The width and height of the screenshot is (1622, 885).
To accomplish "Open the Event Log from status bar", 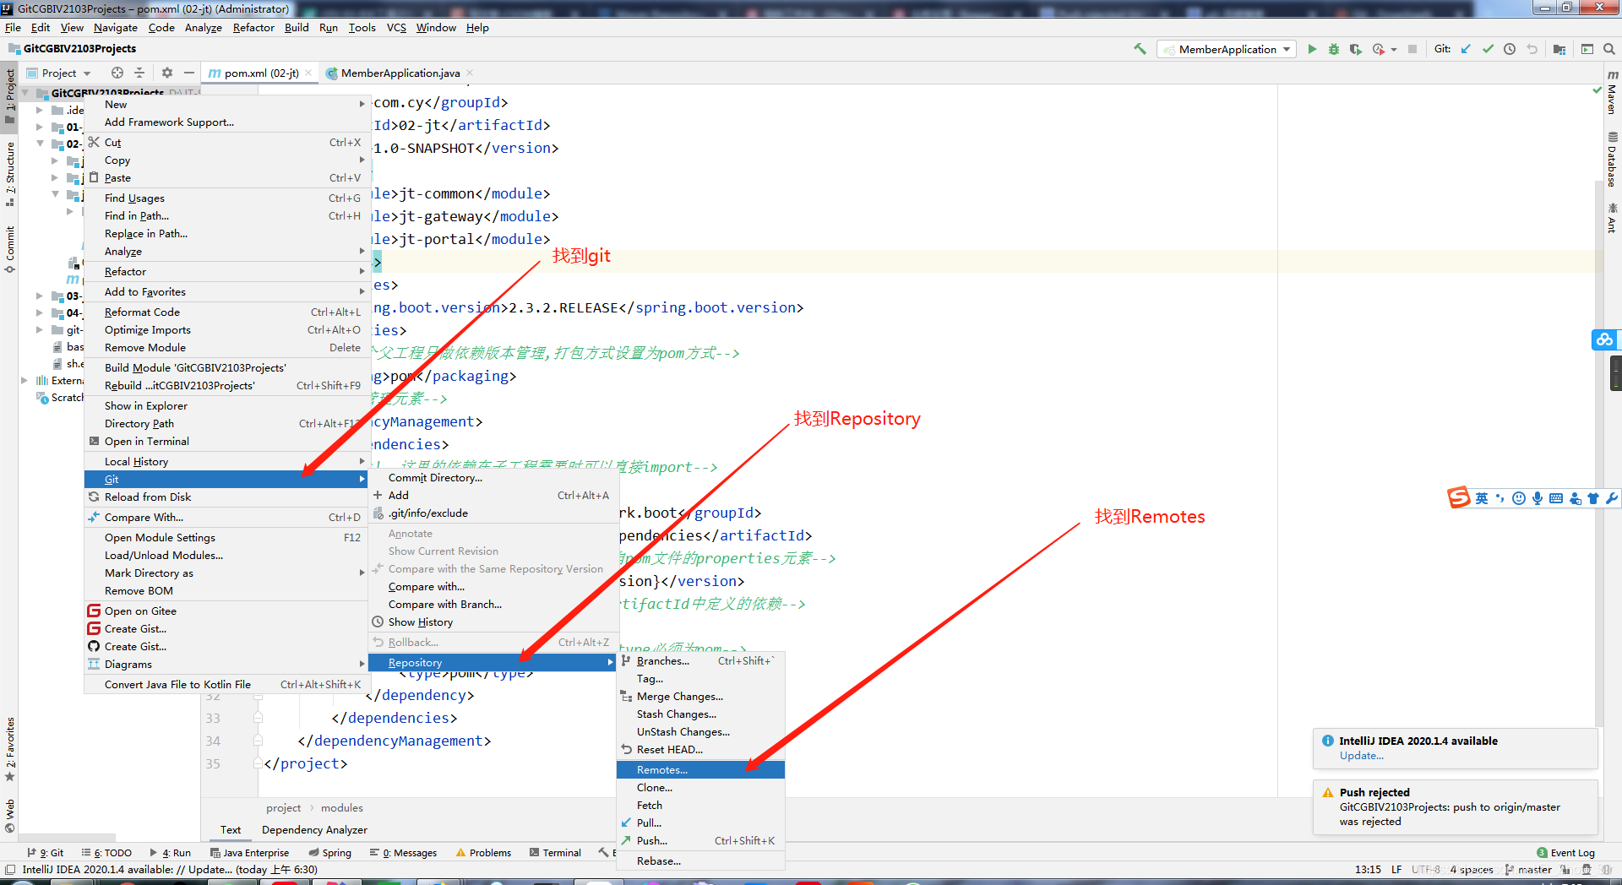I will pyautogui.click(x=1565, y=853).
